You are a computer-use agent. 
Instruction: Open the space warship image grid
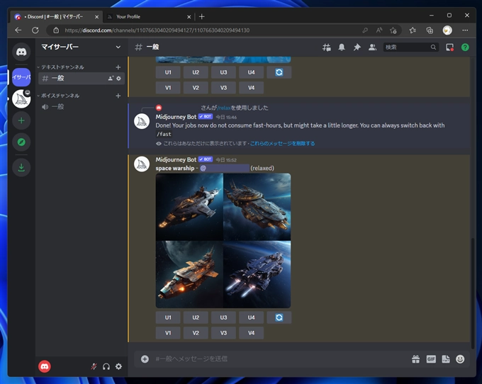pyautogui.click(x=223, y=241)
